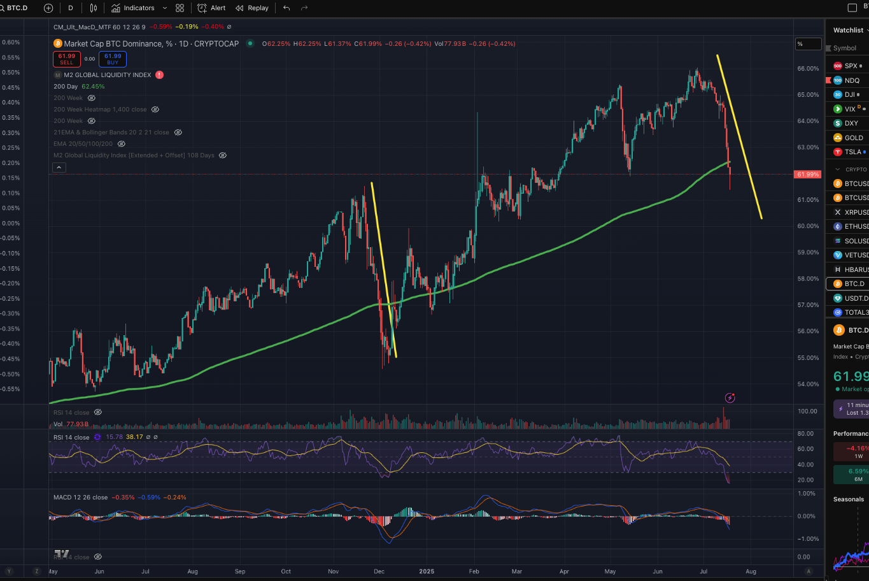
Task: Sort the watchlist by Symbol header
Action: pos(845,48)
